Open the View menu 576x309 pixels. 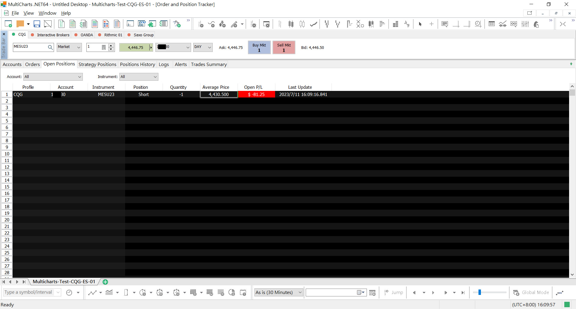click(29, 13)
